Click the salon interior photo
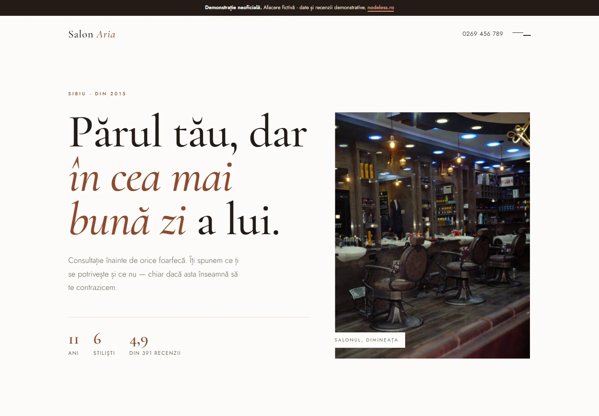Image resolution: width=599 pixels, height=416 pixels. (x=432, y=235)
